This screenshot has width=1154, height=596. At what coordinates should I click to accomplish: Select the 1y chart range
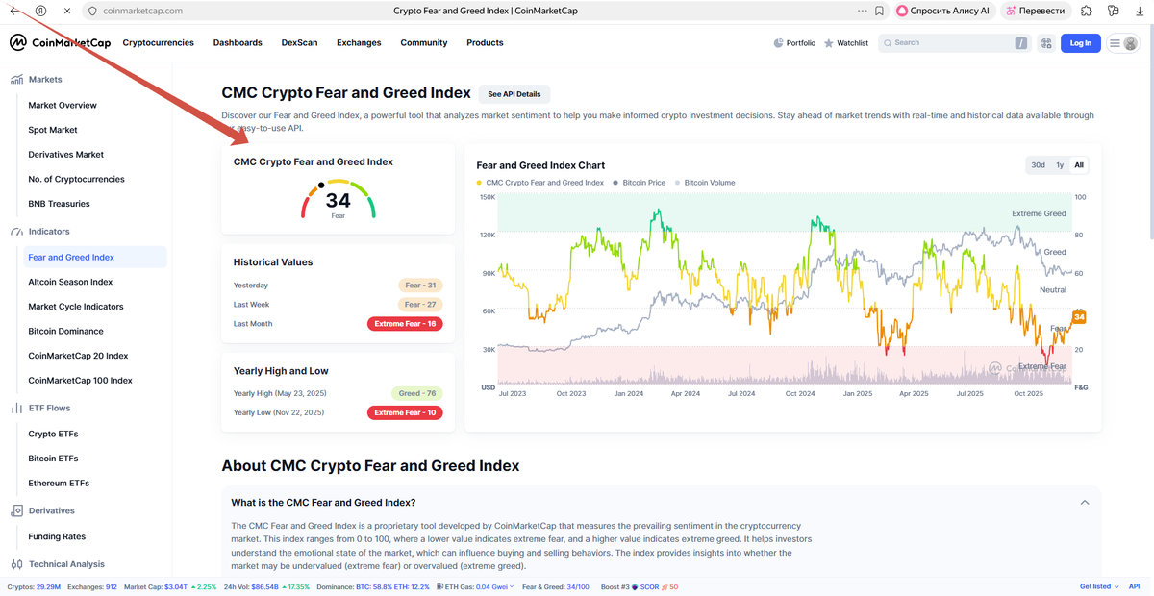pyautogui.click(x=1060, y=165)
